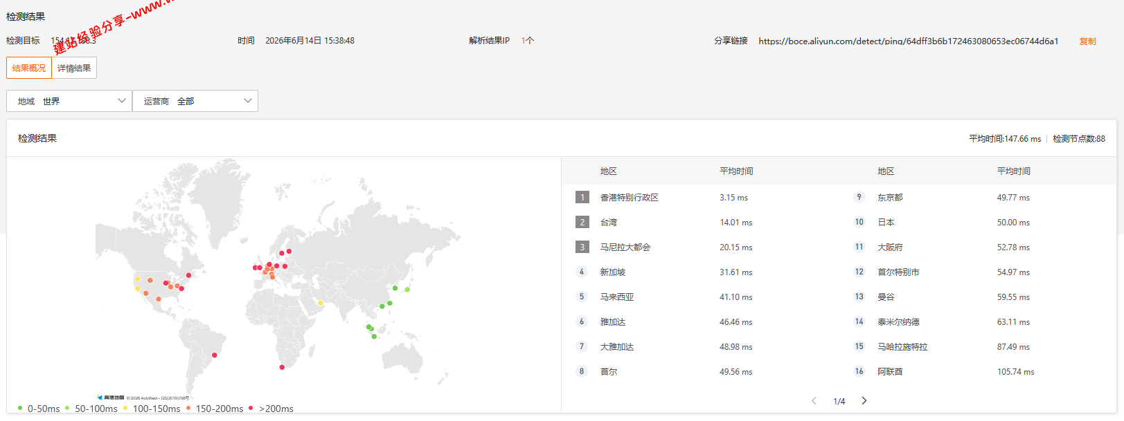Click the yellow map node in Middle East
Image resolution: width=1124 pixels, height=421 pixels.
point(320,303)
